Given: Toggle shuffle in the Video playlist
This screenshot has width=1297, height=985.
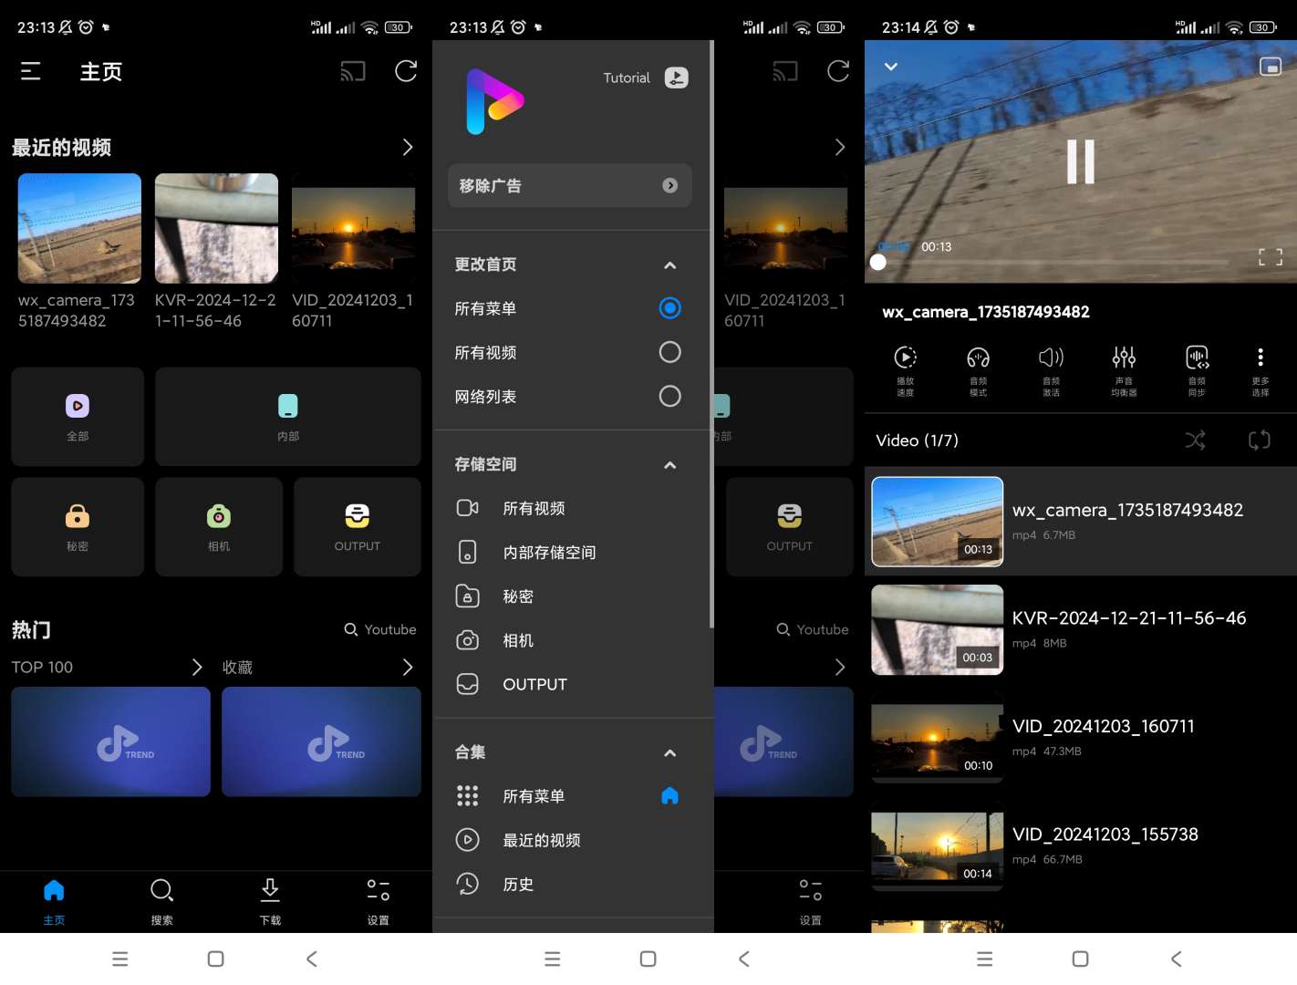Looking at the screenshot, I should (1195, 441).
